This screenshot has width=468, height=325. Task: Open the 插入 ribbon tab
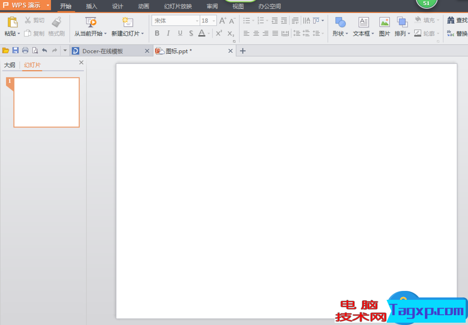(91, 7)
